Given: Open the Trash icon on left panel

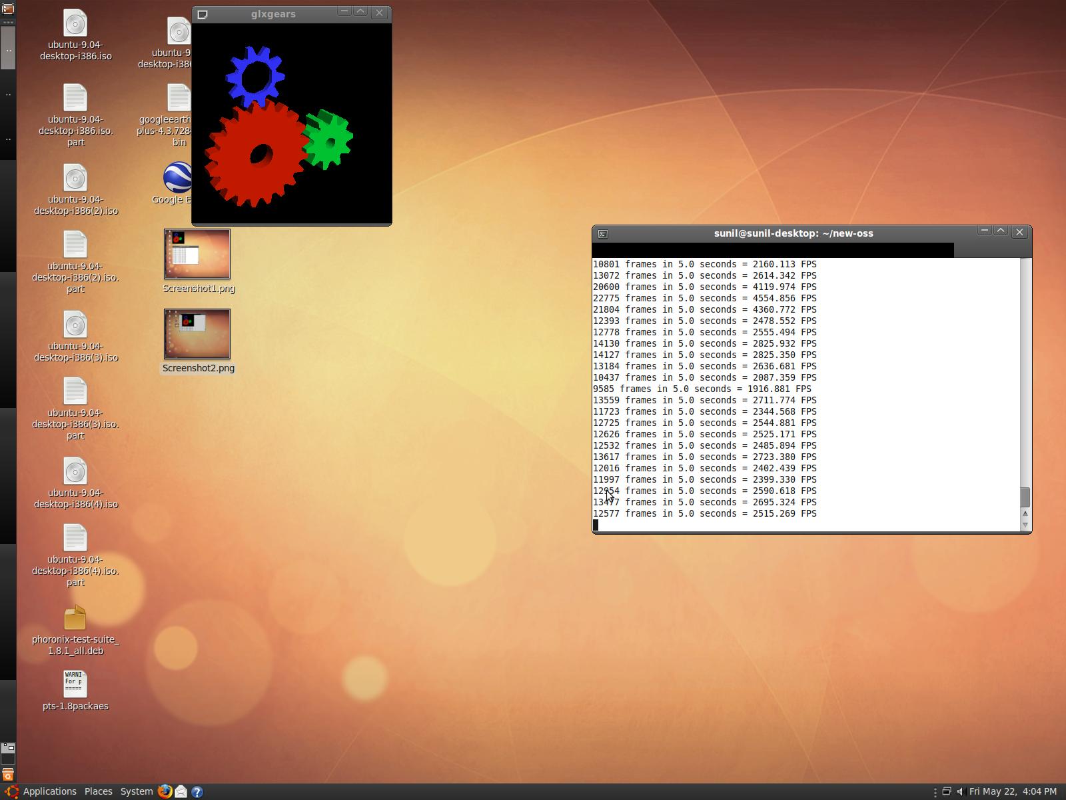Looking at the screenshot, I should [8, 775].
